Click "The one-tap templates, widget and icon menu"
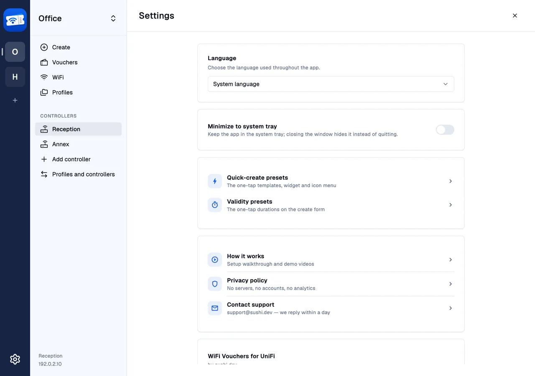The image size is (535, 376). 281,185
